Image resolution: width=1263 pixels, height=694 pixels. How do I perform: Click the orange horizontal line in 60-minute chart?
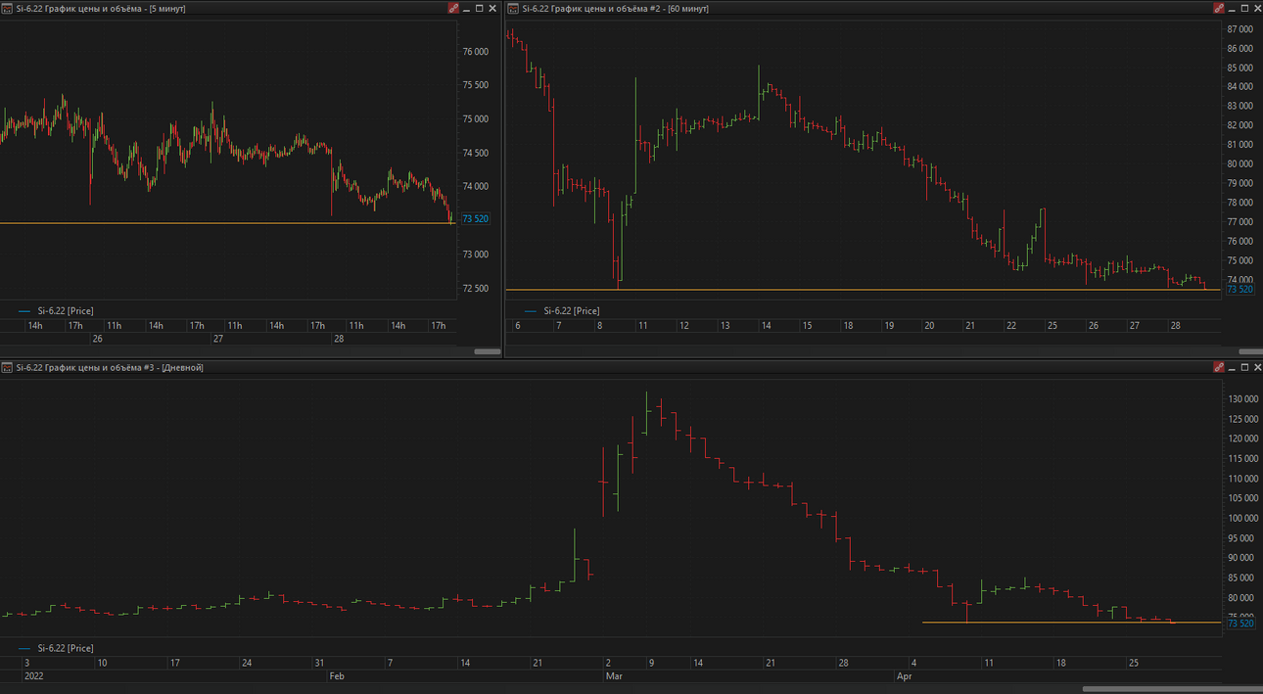[x=862, y=290]
